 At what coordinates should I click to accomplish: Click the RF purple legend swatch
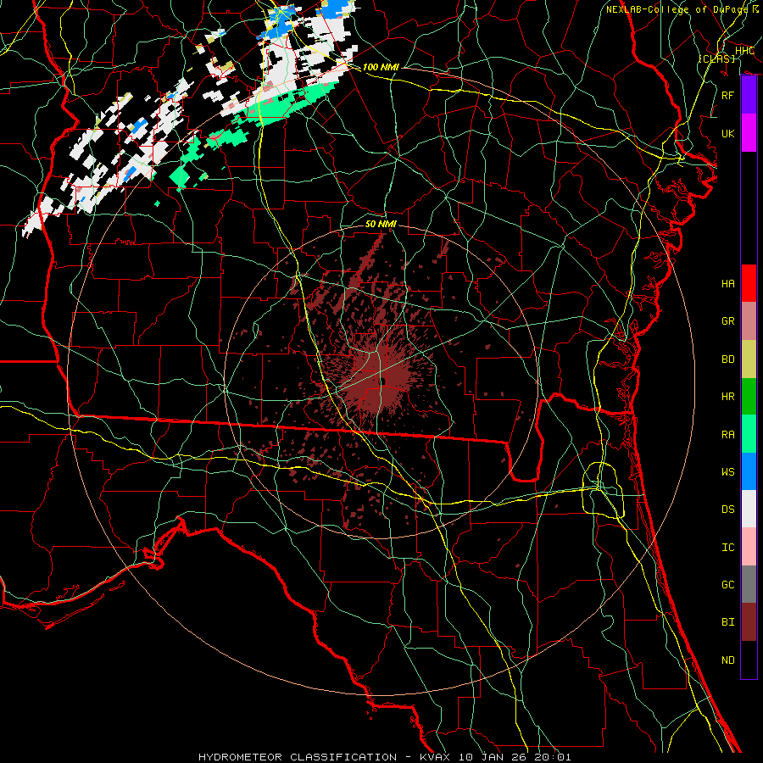749,95
